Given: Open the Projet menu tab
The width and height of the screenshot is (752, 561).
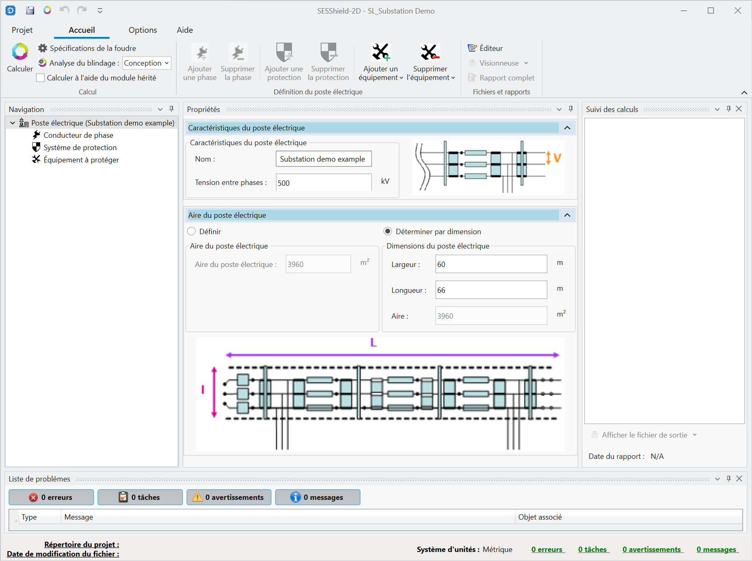Looking at the screenshot, I should point(22,30).
